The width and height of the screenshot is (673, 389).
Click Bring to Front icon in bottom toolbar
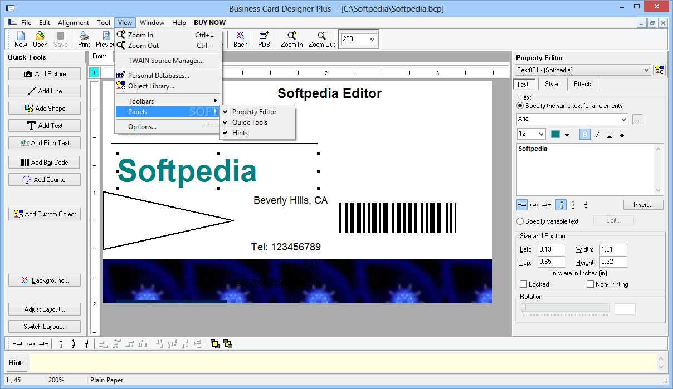click(215, 344)
